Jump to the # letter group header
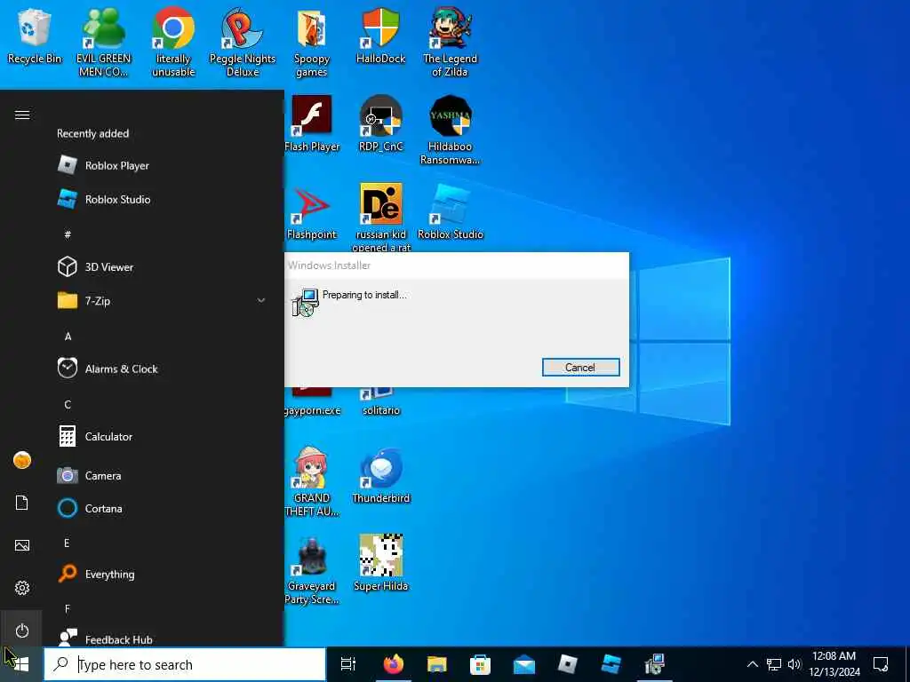Viewport: 910px width, 682px height. click(68, 234)
